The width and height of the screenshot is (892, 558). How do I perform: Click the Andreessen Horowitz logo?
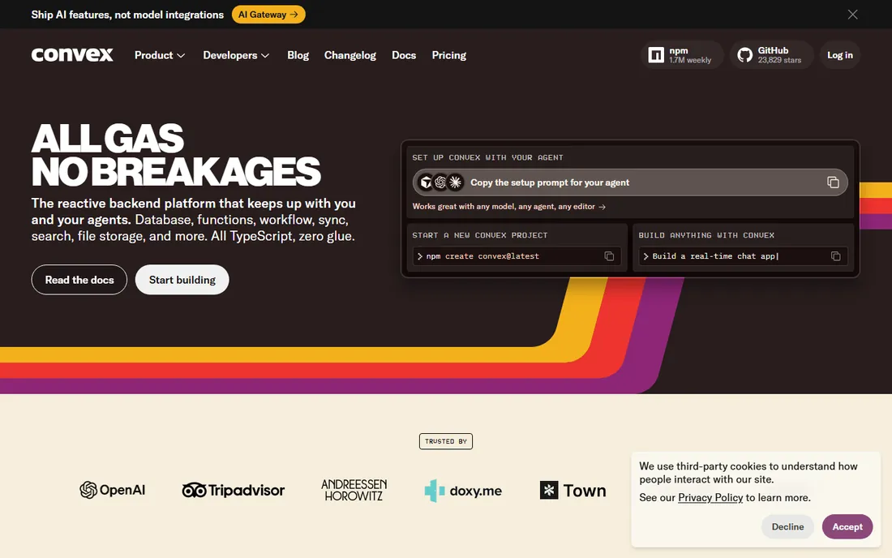tap(354, 490)
